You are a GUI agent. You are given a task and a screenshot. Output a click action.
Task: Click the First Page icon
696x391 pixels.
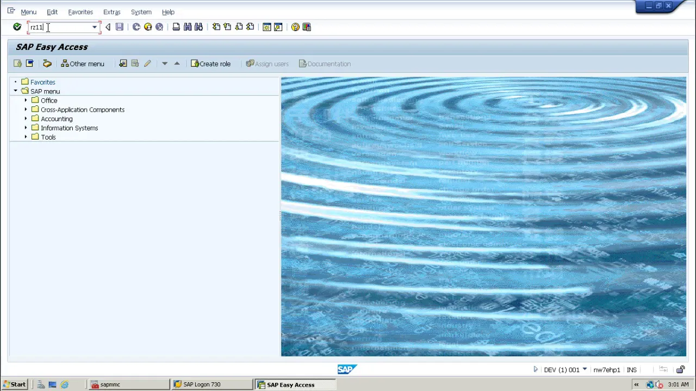click(x=216, y=27)
